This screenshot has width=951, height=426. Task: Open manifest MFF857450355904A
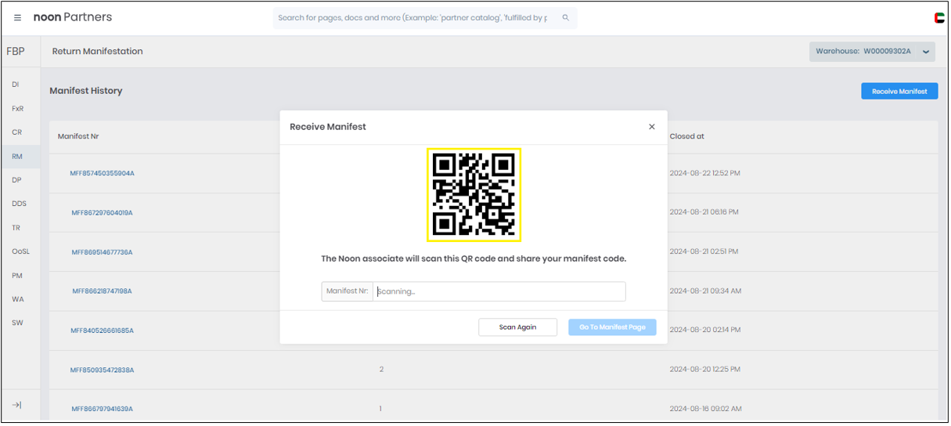[x=102, y=173]
